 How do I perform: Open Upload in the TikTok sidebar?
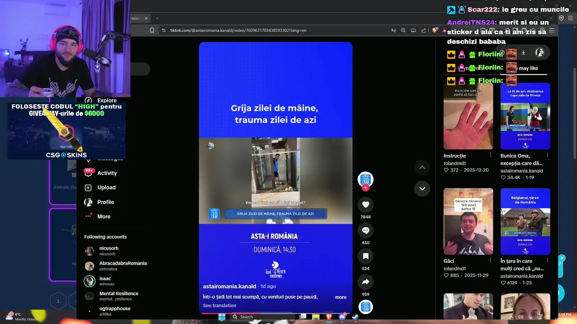pyautogui.click(x=106, y=188)
